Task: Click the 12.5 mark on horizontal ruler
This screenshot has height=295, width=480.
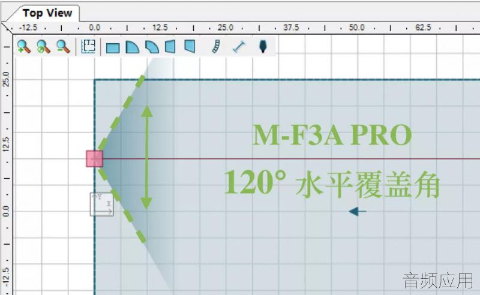Action: pyautogui.click(x=160, y=28)
